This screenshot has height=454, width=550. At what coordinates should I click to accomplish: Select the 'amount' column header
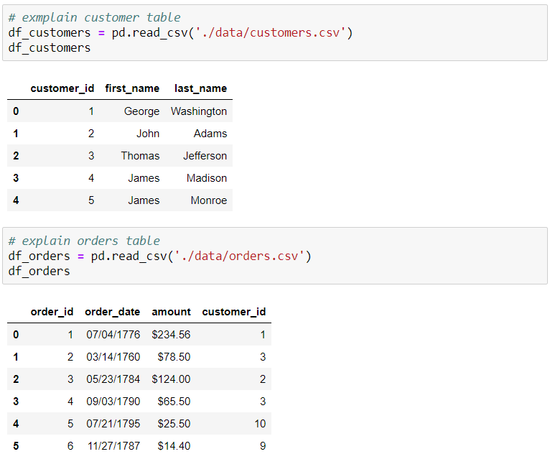(x=171, y=312)
